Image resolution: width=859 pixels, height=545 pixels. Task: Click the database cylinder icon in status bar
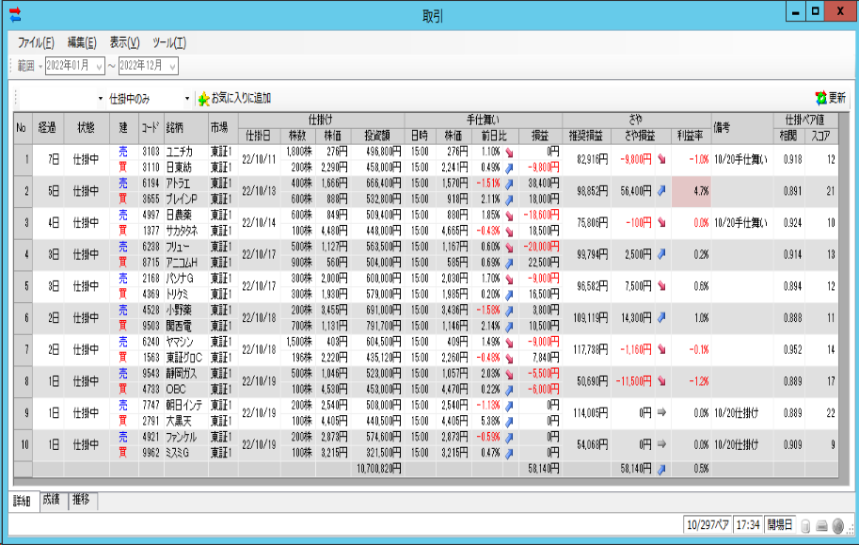(807, 524)
